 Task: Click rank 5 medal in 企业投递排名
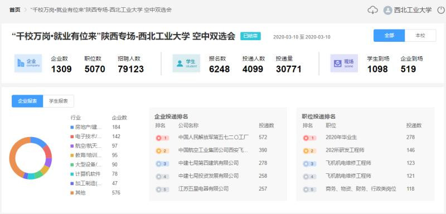point(162,189)
